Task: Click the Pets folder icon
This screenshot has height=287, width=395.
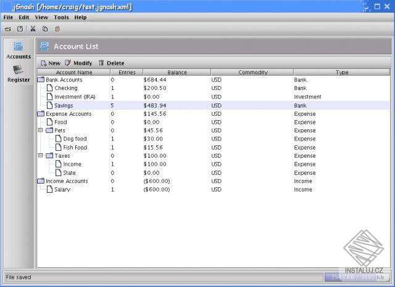Action: pos(49,130)
